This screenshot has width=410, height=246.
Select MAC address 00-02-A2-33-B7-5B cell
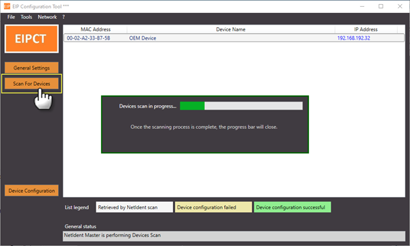tap(88, 38)
